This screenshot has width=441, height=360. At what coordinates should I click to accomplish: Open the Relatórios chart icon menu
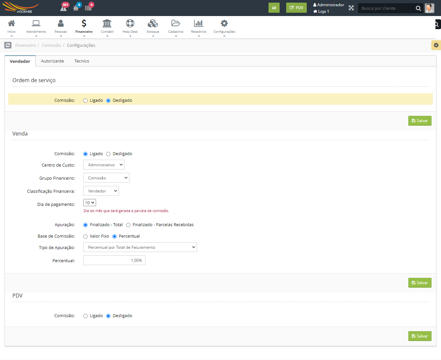coord(199,24)
